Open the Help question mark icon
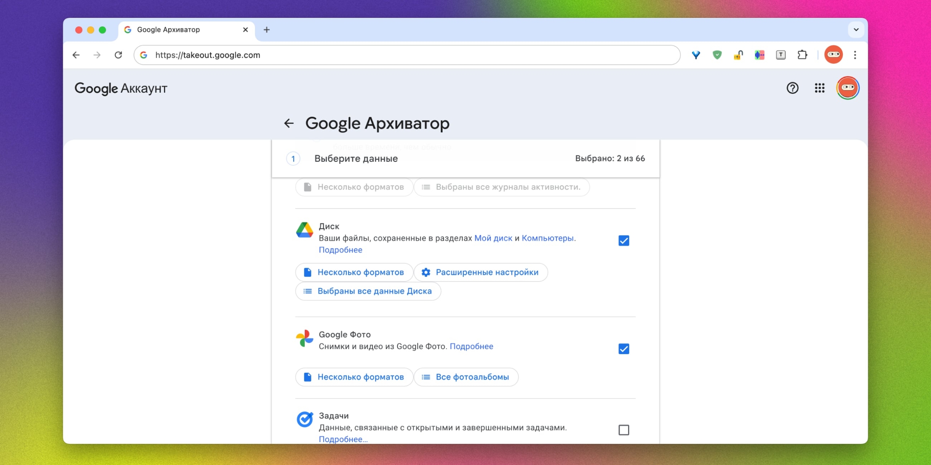The height and width of the screenshot is (465, 931). pyautogui.click(x=792, y=88)
